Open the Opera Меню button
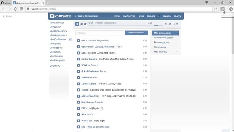The image size is (234, 132). tap(6, 3)
